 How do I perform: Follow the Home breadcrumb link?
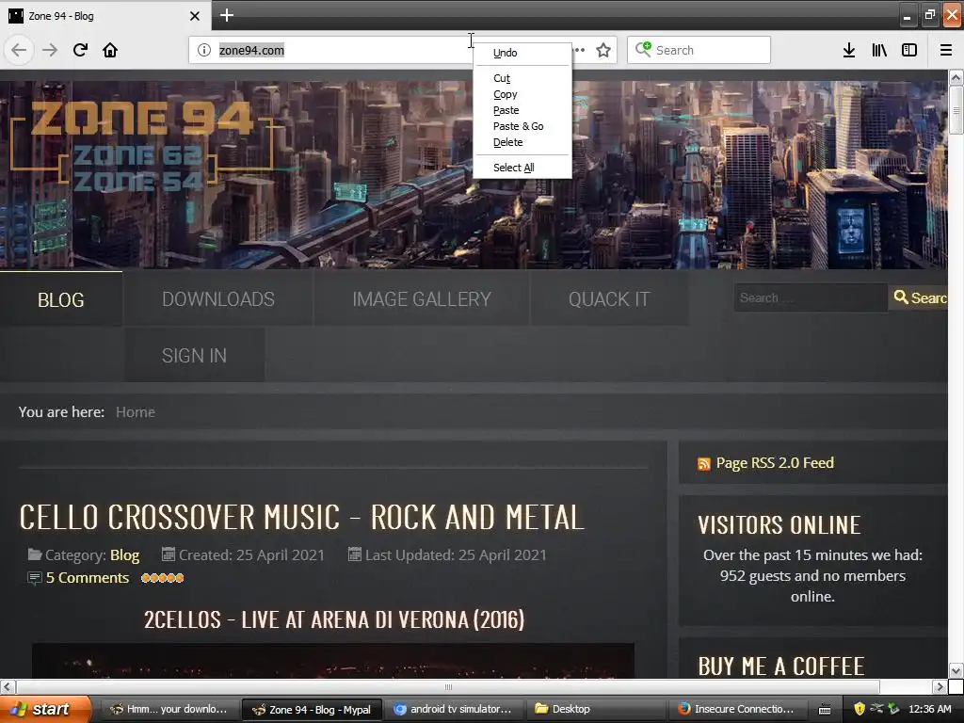pos(136,412)
